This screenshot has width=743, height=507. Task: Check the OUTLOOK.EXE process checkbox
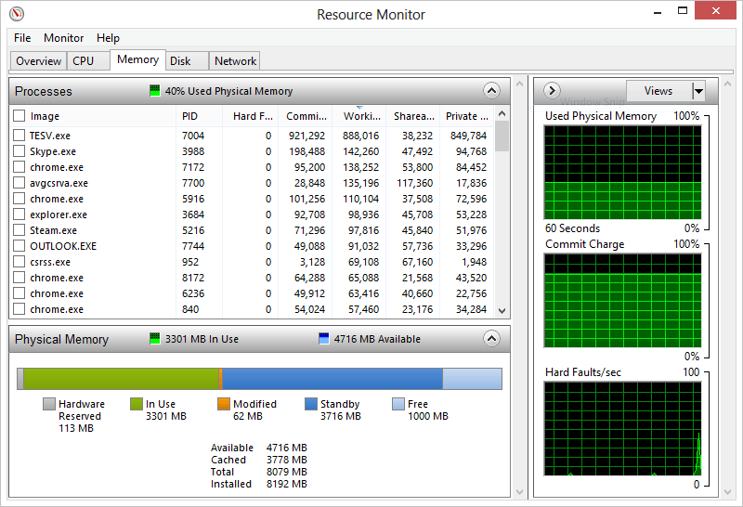click(x=19, y=245)
